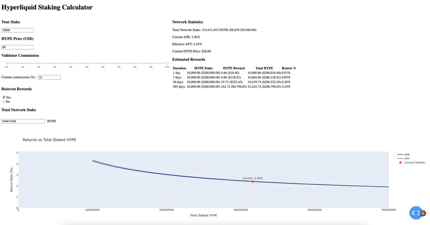Click the blue code arrows floating button
Viewport: 430px width, 225px height.
coord(416,213)
